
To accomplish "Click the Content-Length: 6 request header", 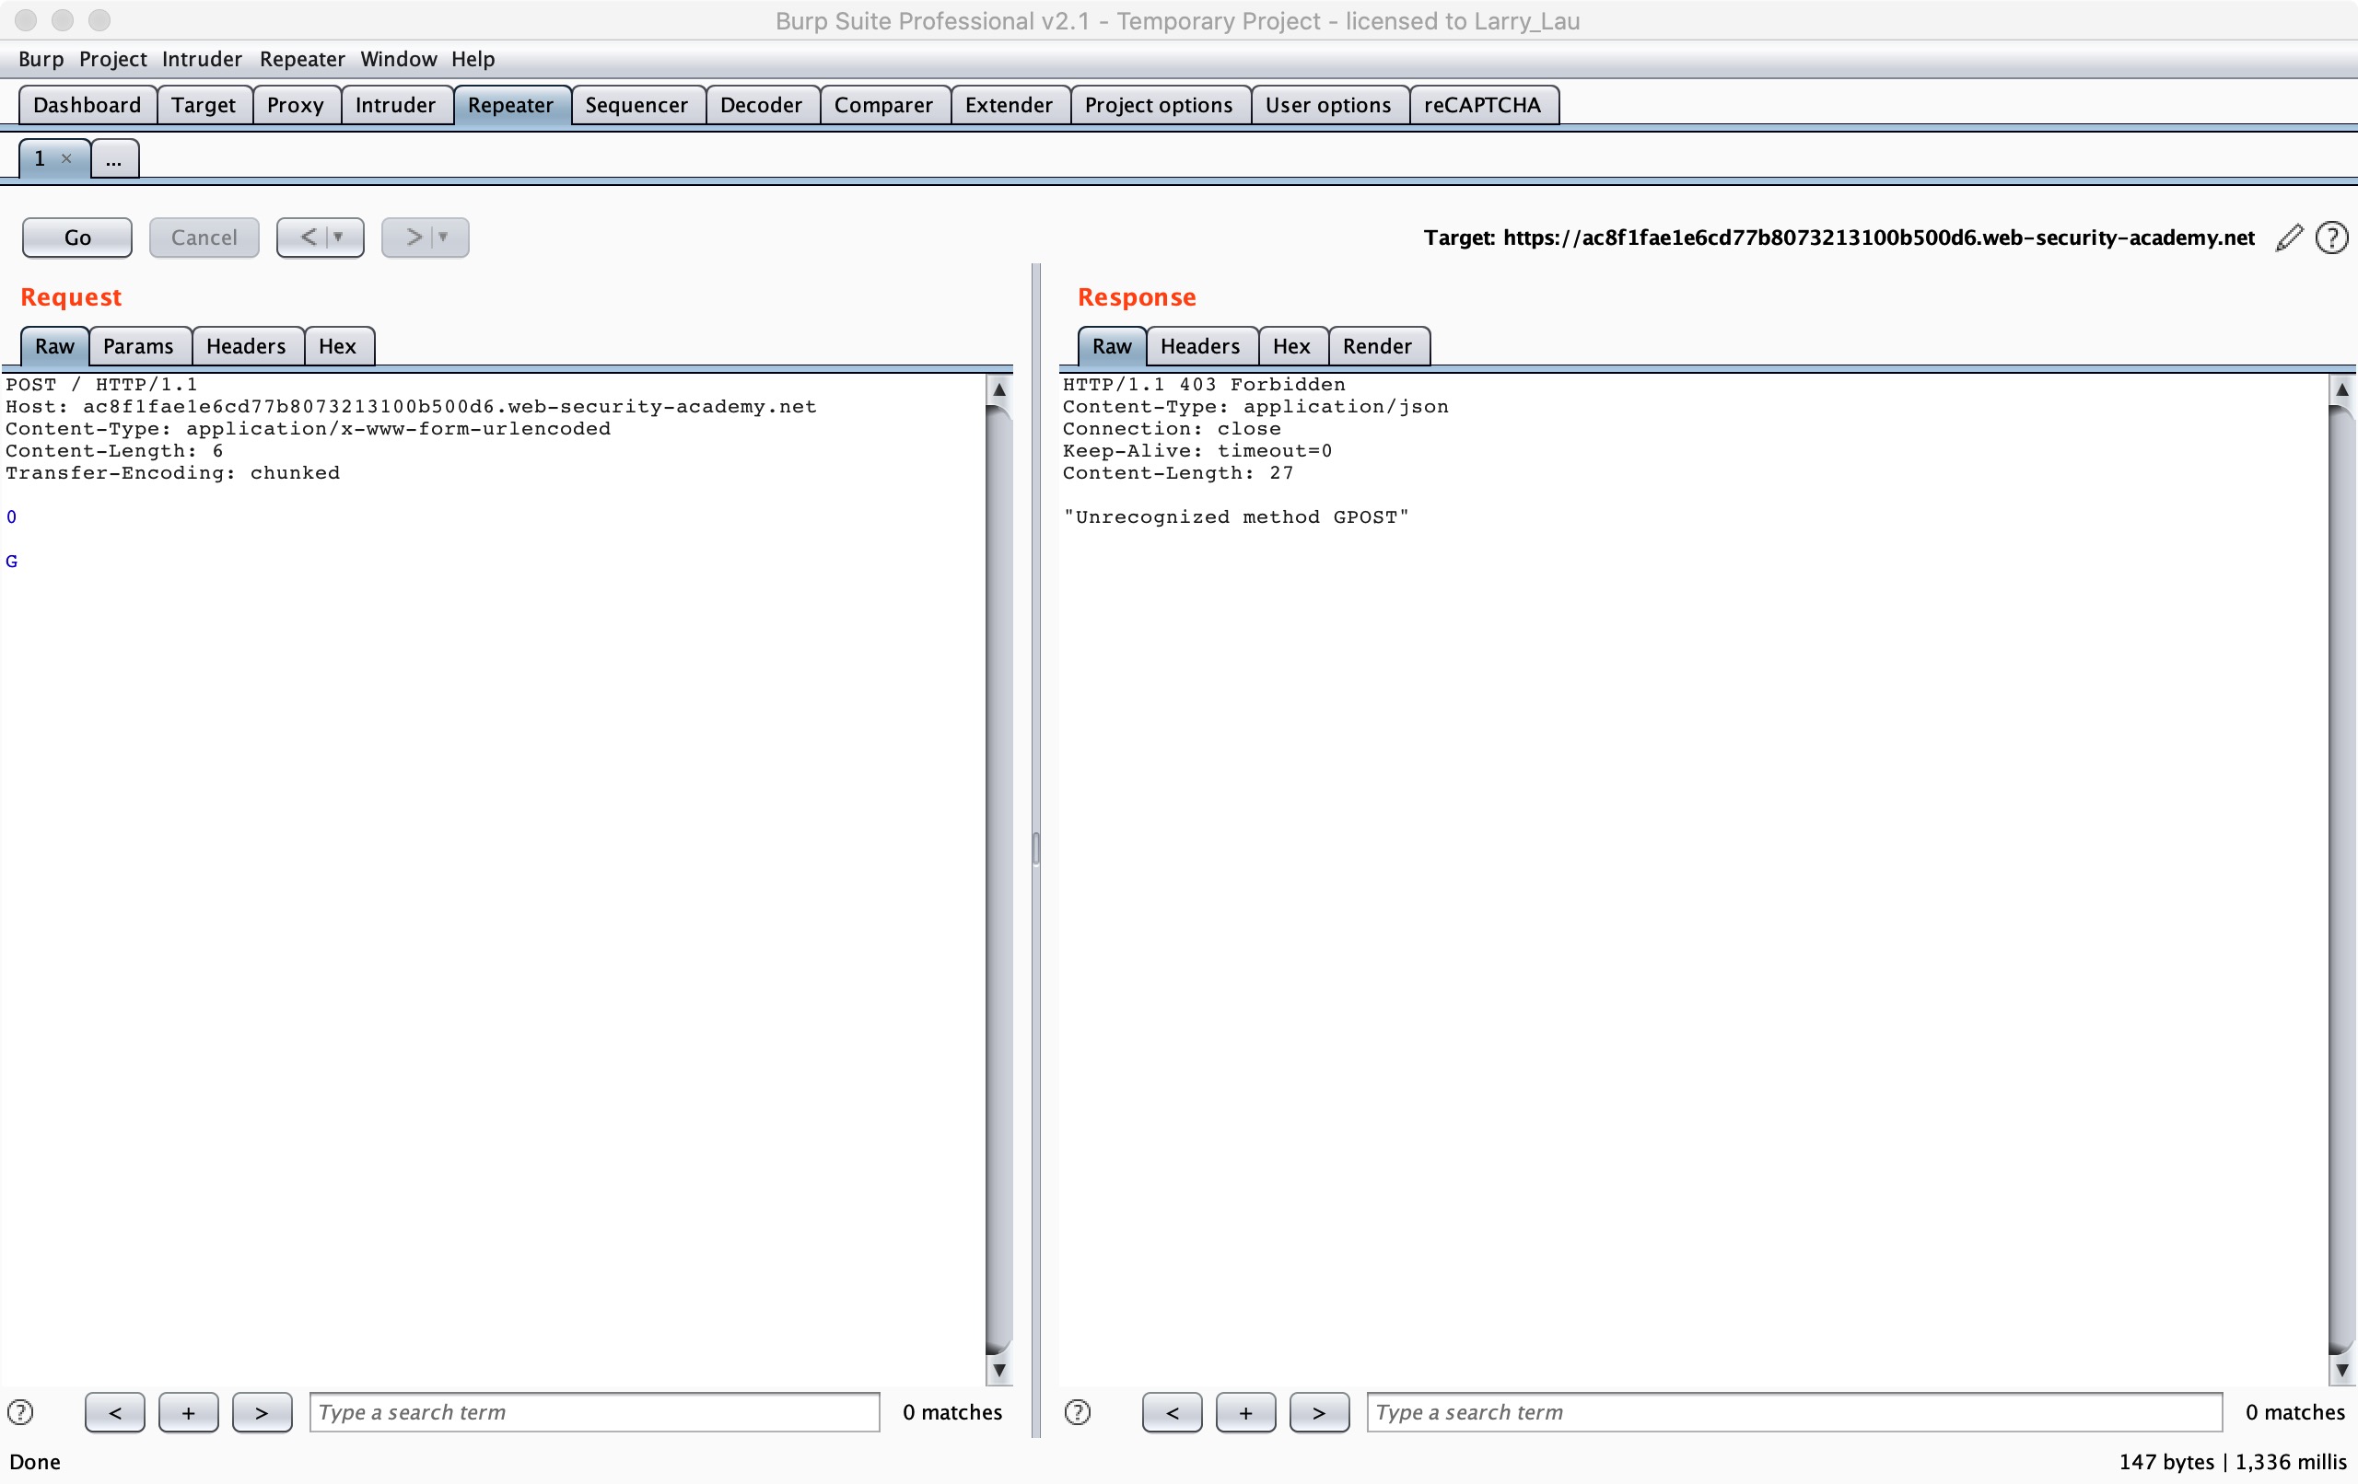I will 114,450.
